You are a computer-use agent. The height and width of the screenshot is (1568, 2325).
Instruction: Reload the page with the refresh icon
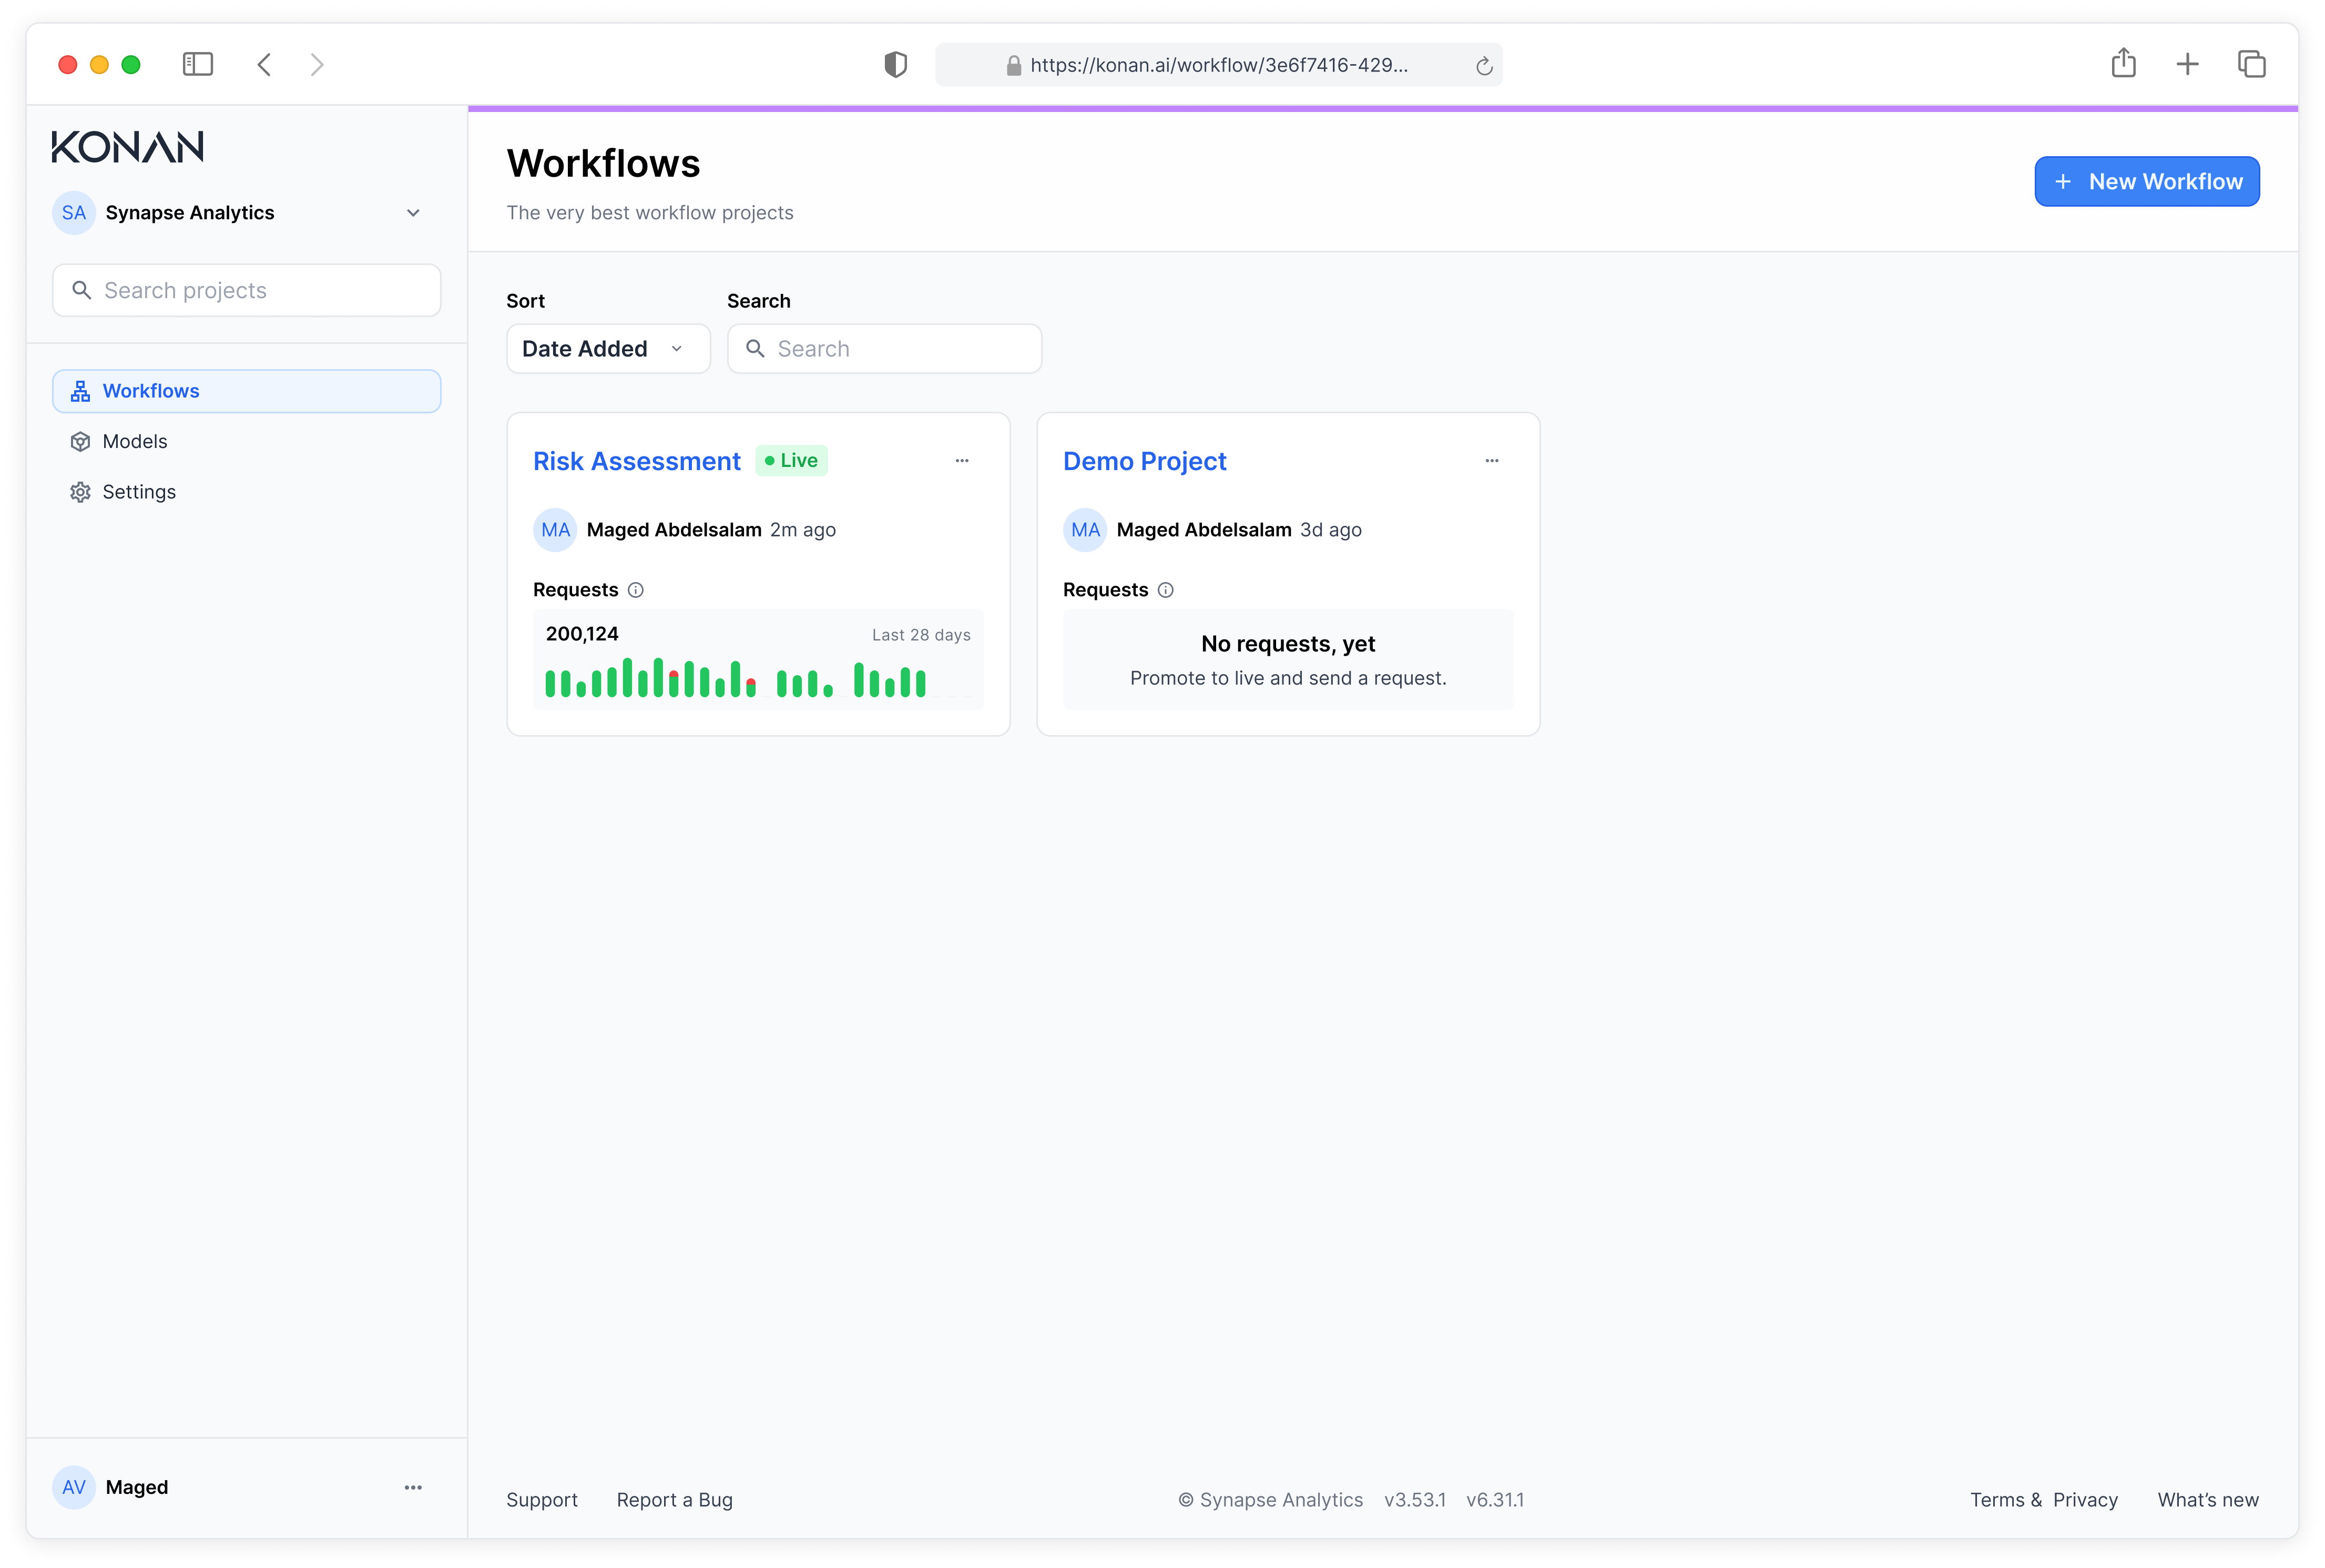pos(1484,66)
